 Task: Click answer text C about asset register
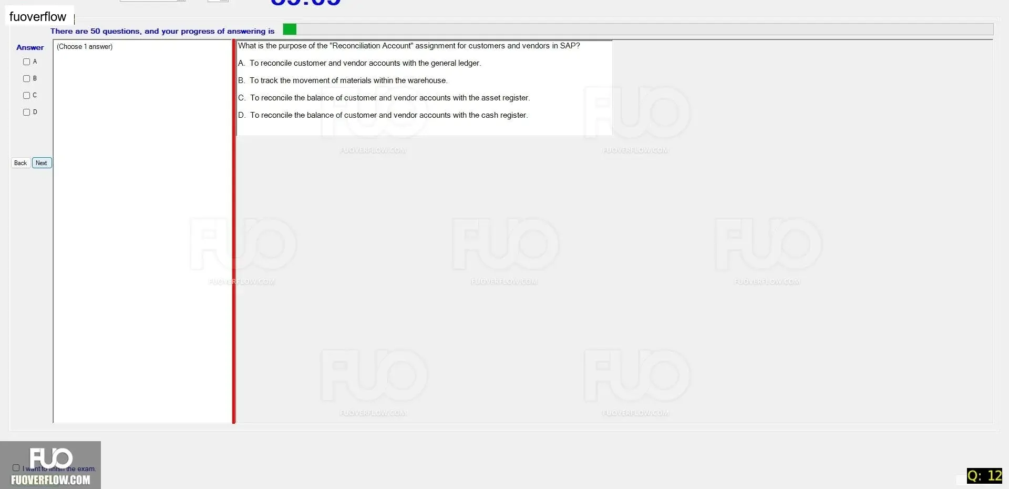(384, 98)
